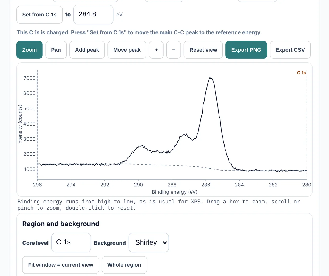Click the Binding energy (eV) axis label
Image resolution: width=329 pixels, height=276 pixels.
coord(175,192)
